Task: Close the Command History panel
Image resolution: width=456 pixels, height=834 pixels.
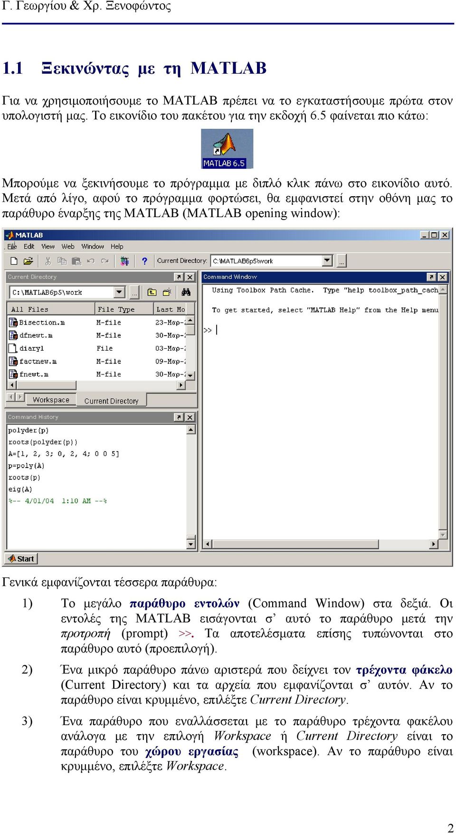Action: 190,417
